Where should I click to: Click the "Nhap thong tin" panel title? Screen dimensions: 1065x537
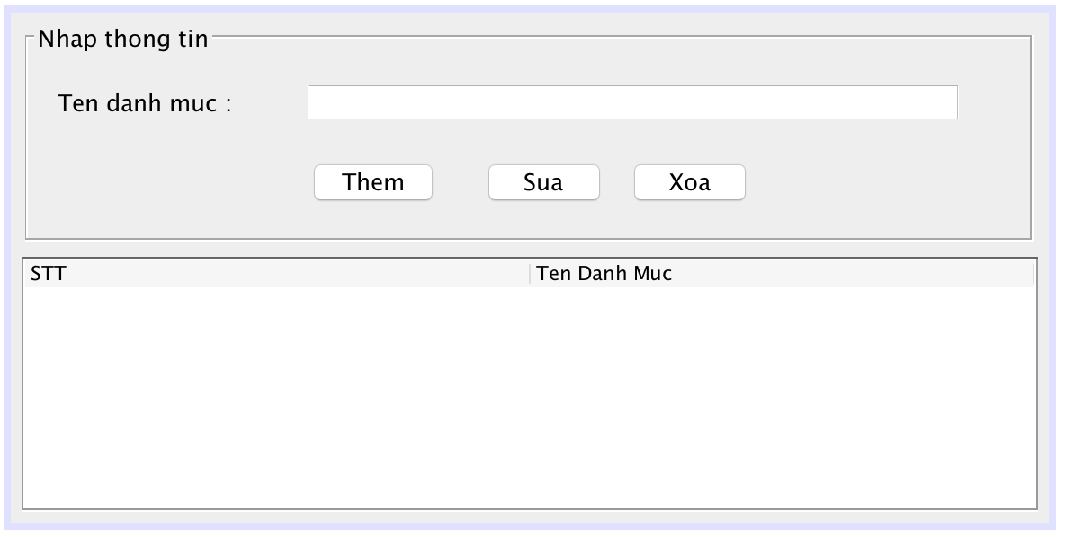pyautogui.click(x=123, y=40)
